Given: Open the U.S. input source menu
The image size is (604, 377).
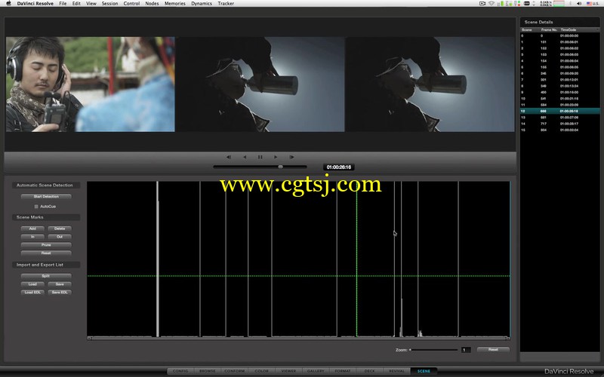Looking at the screenshot, I should pyautogui.click(x=593, y=4).
